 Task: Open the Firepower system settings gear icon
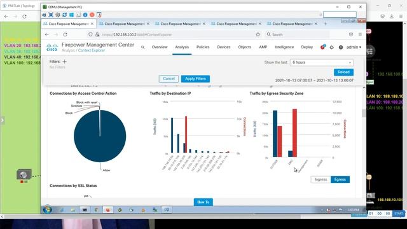[x=332, y=47]
